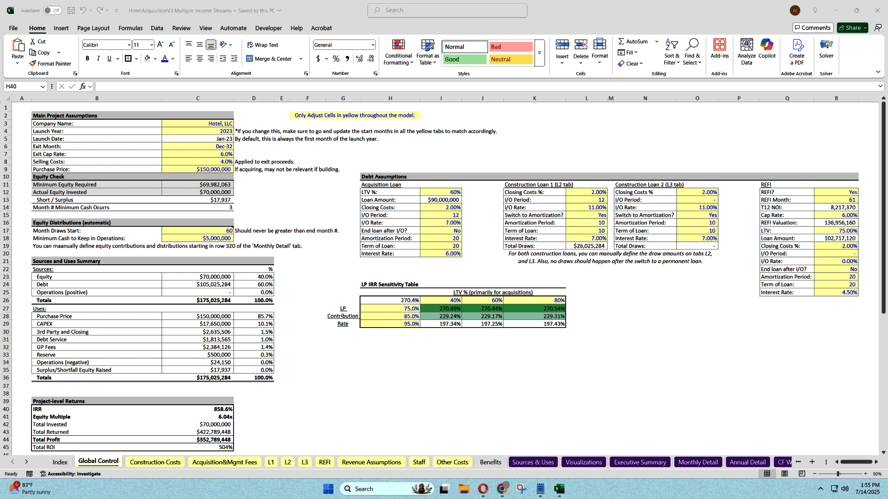Screen dimensions: 888x499
Task: Expand the cell styles gallery
Action: [x=539, y=53]
